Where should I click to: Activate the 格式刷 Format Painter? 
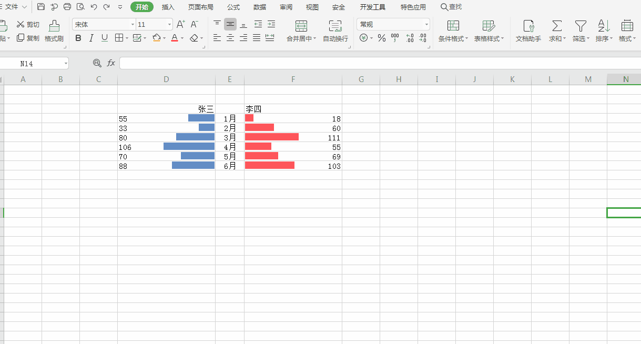[x=54, y=32]
